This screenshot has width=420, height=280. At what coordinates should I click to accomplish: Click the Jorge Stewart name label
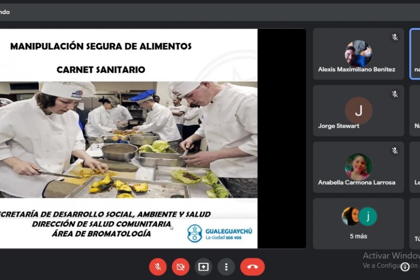338,126
